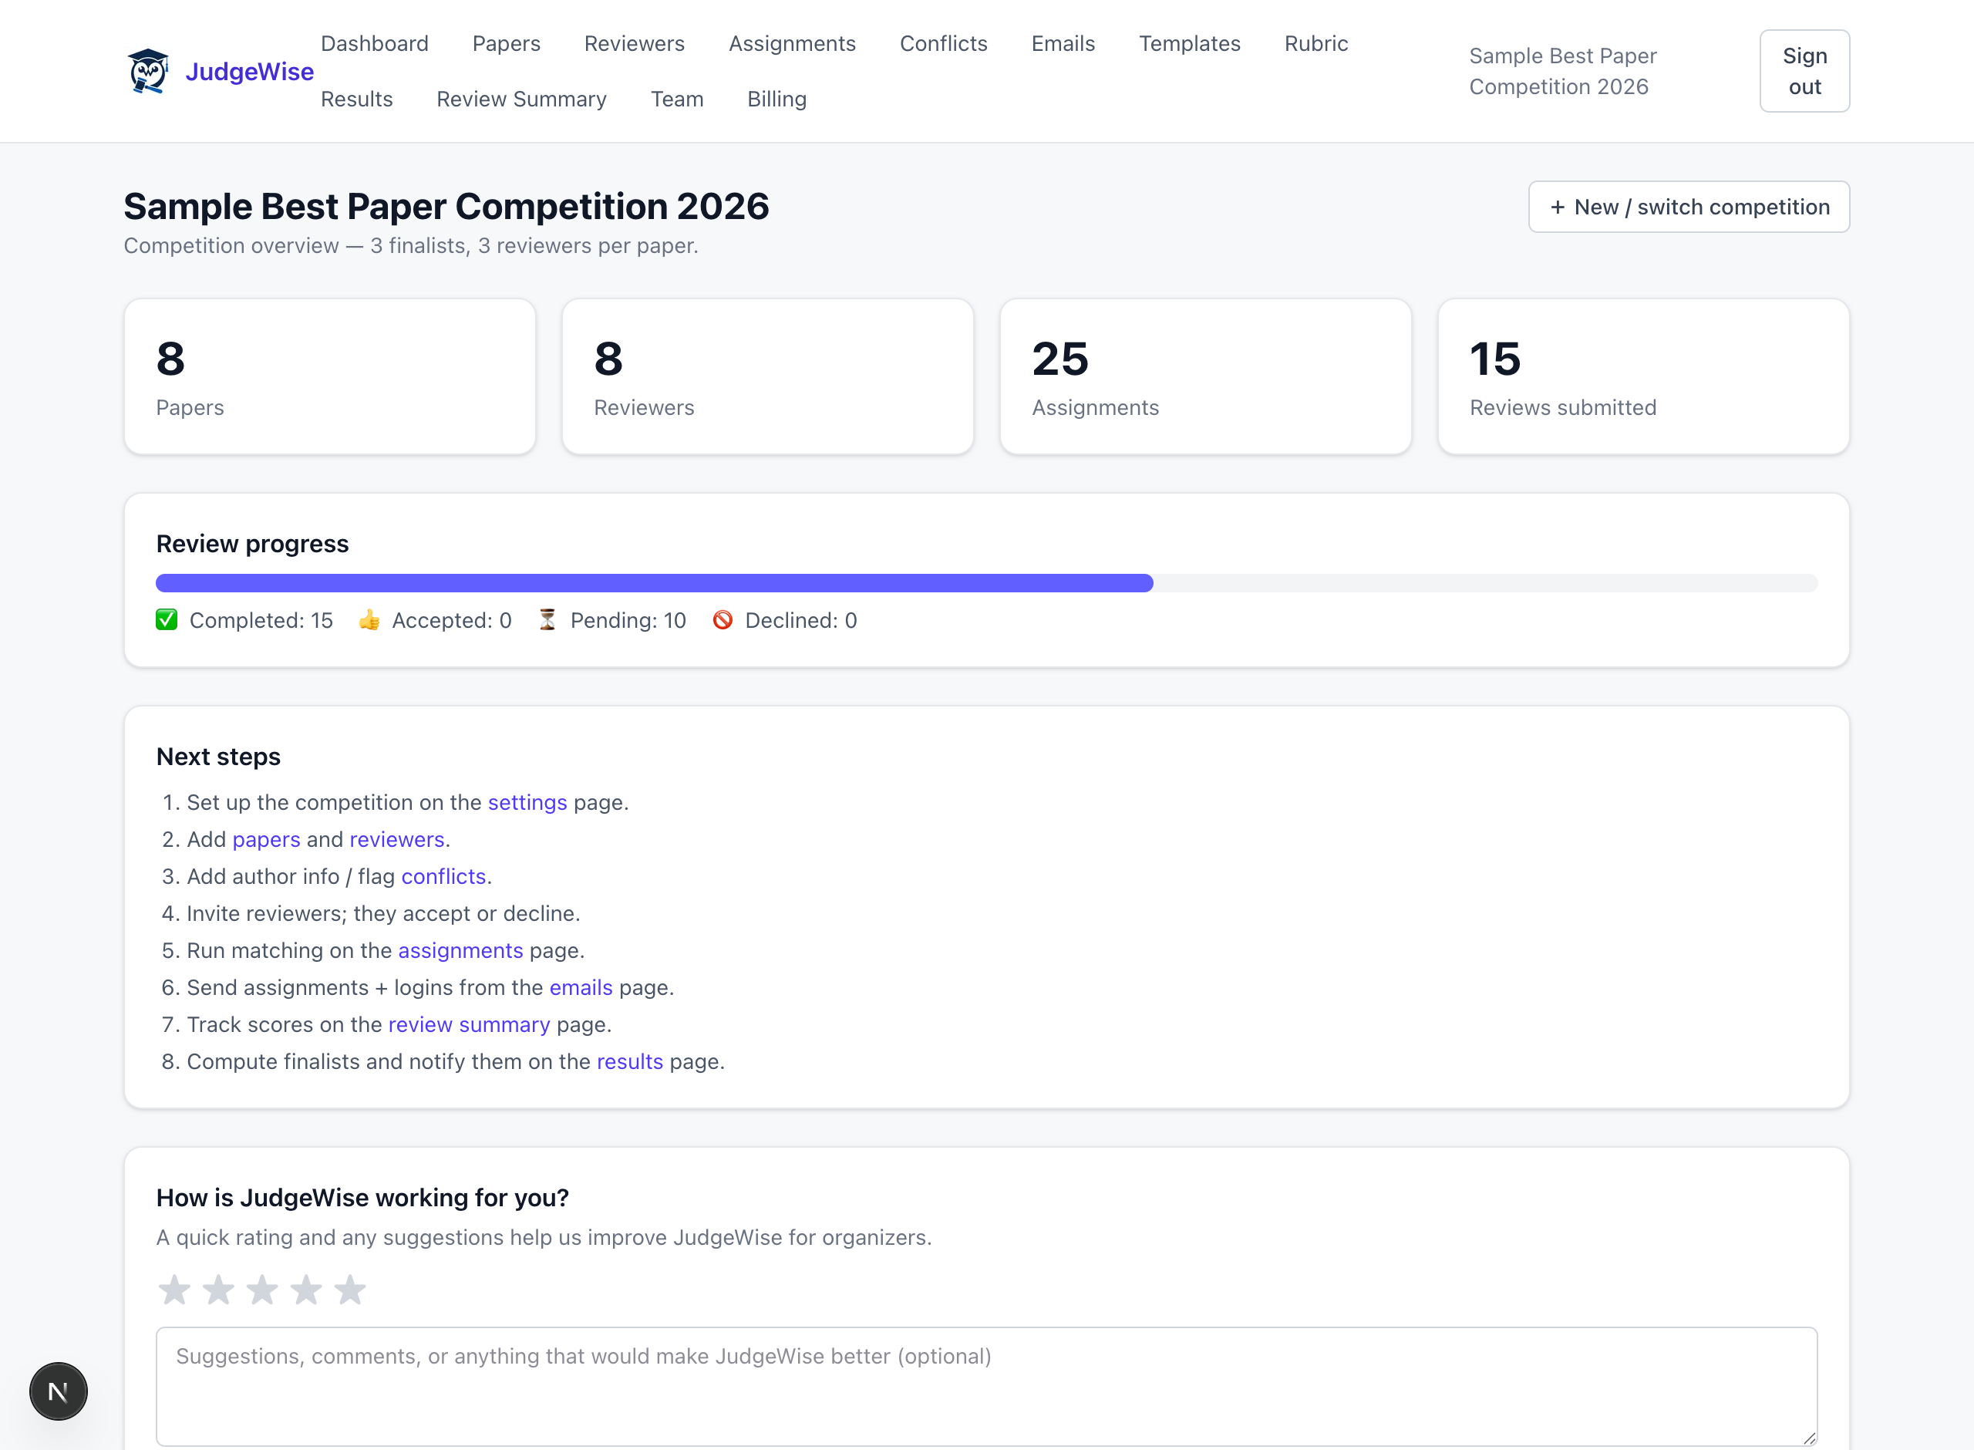Image resolution: width=1974 pixels, height=1450 pixels.
Task: Go to the Billing page
Action: tap(776, 99)
